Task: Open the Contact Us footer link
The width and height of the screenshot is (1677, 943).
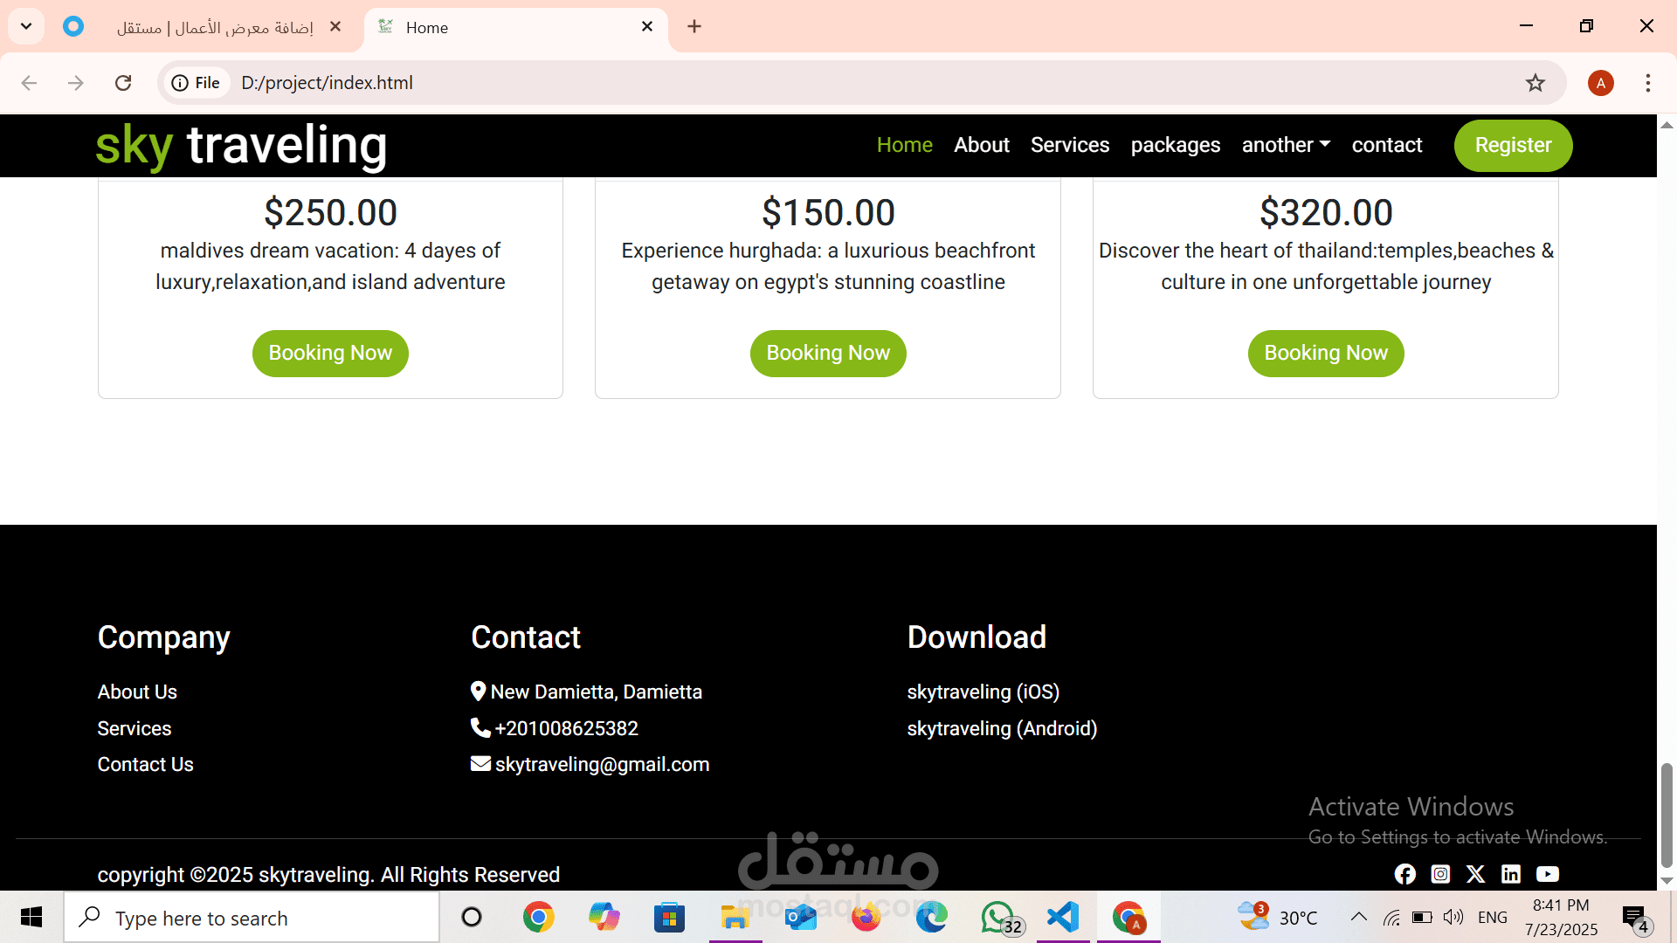Action: [145, 764]
